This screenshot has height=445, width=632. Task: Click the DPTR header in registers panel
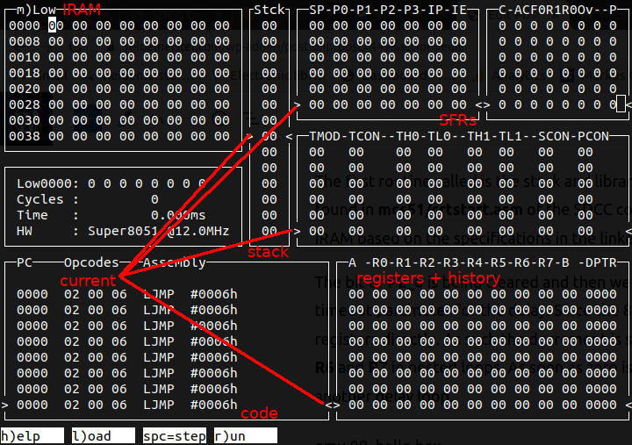(x=601, y=262)
